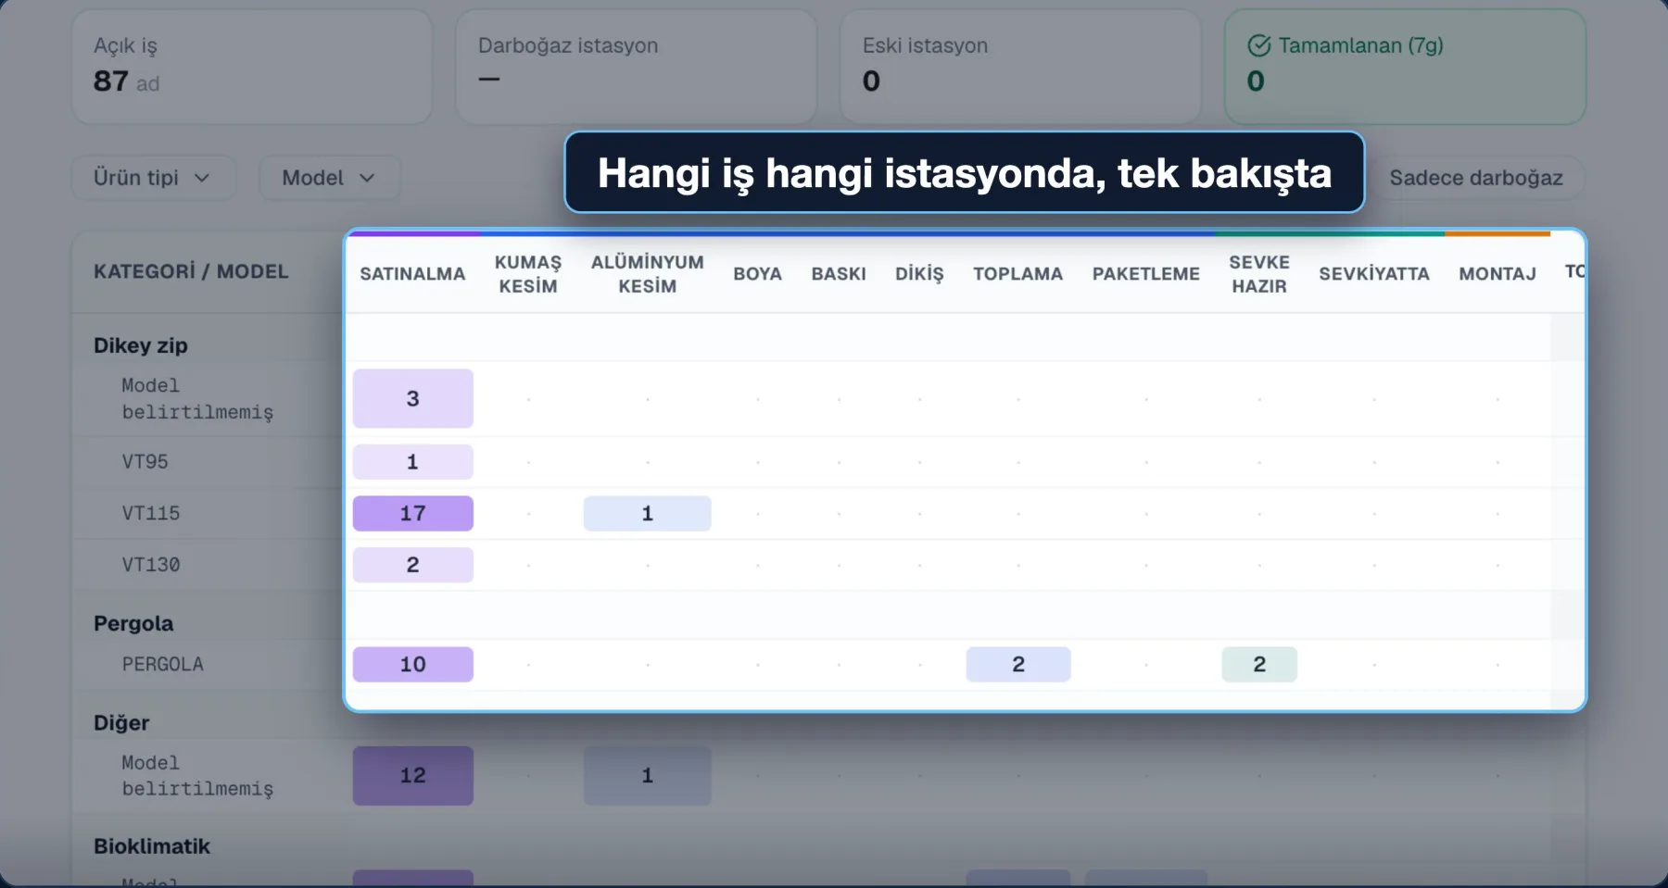Screen dimensions: 1668x888
Task: Click the Bioklimatik category heading
Action: tap(152, 846)
